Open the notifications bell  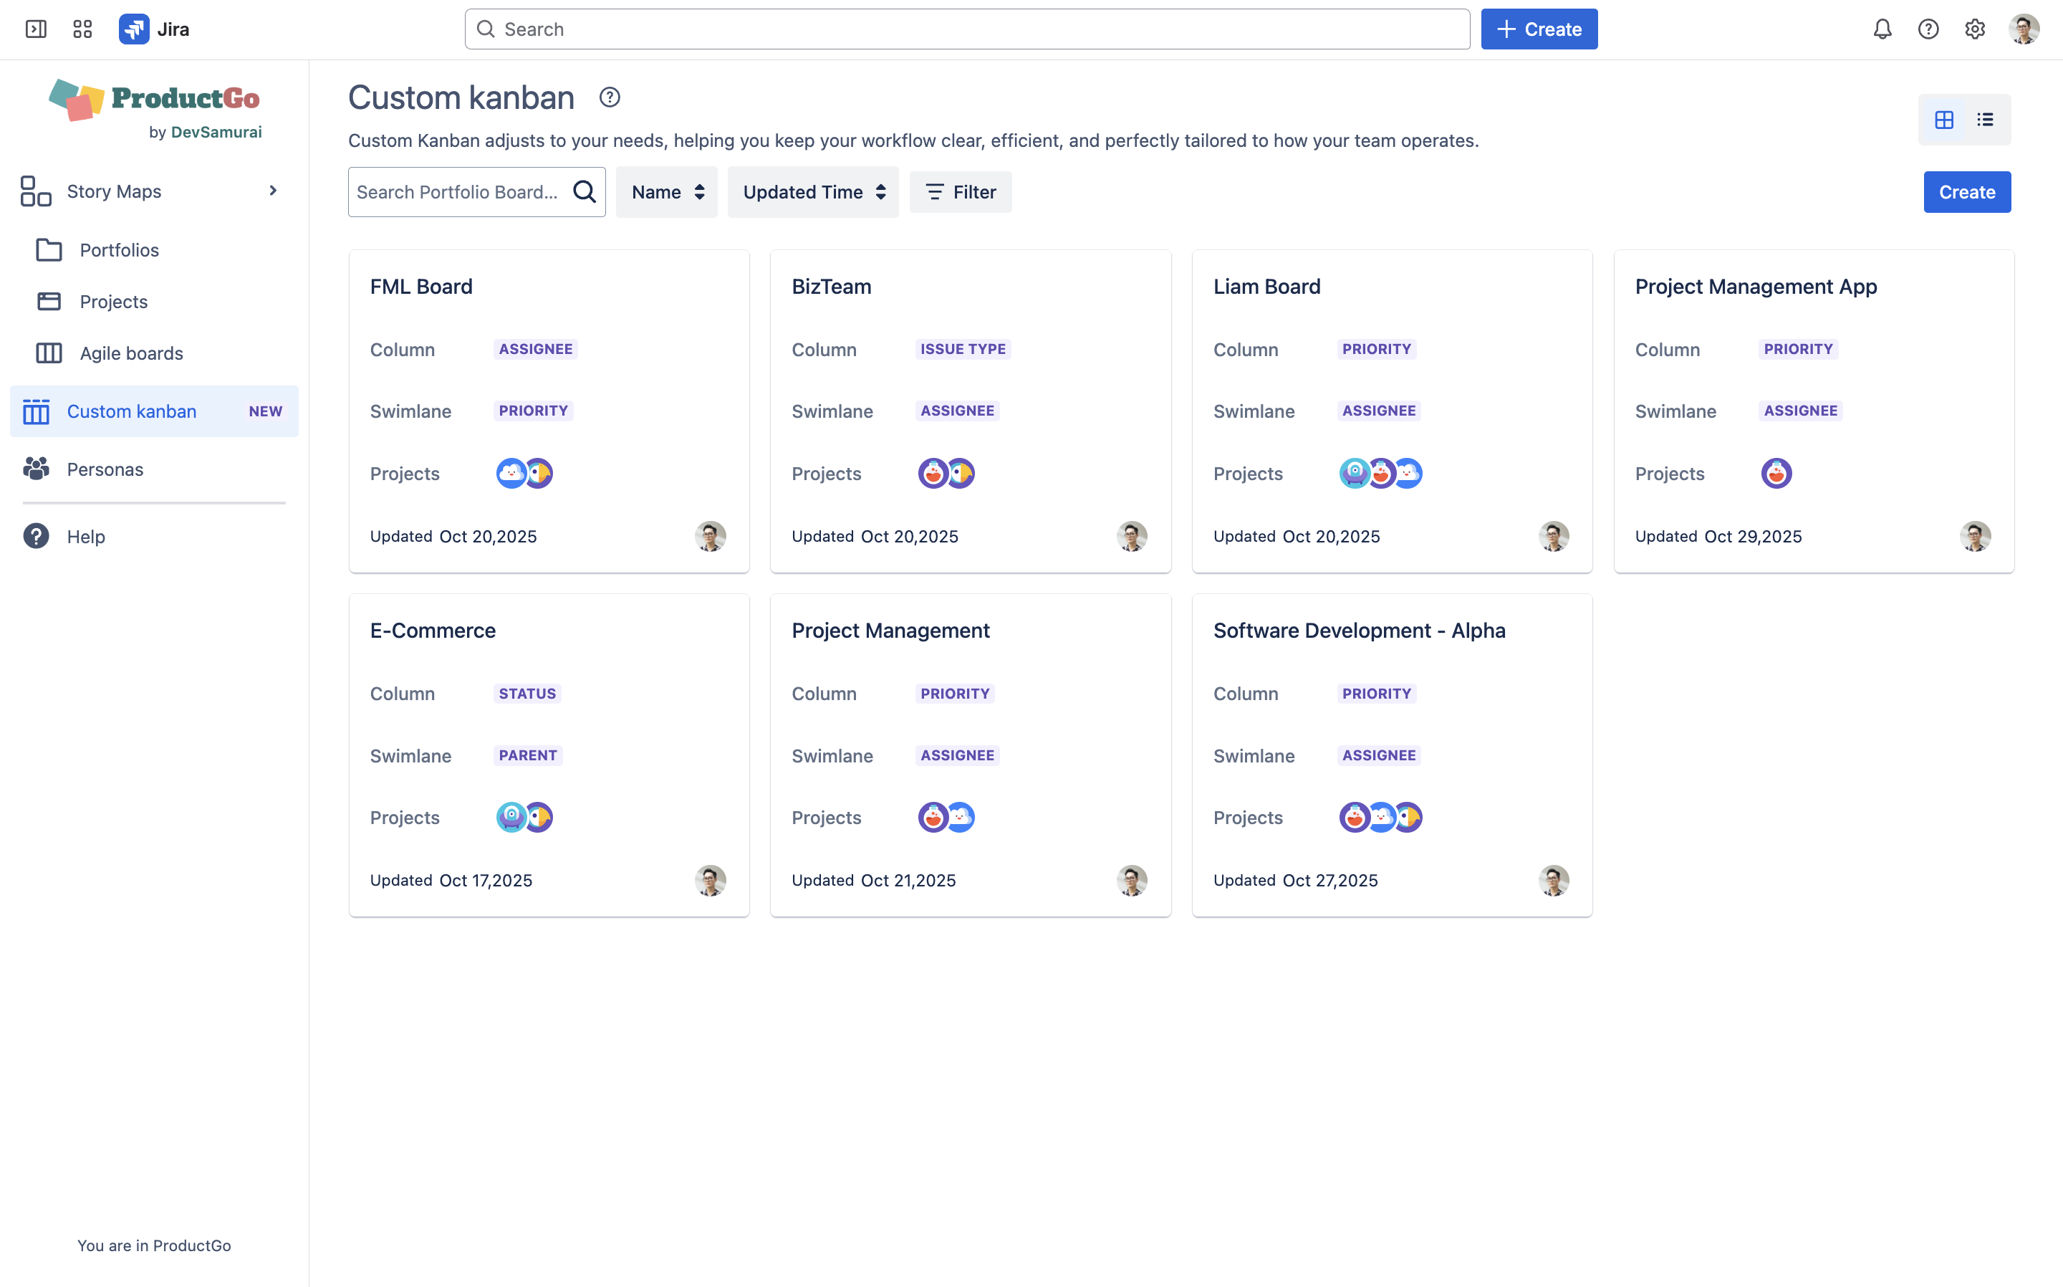(1882, 29)
